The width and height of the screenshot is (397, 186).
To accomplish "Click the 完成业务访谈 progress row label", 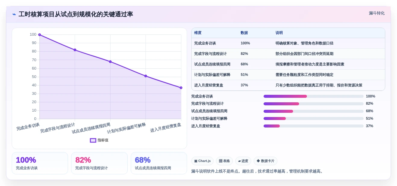I will coord(202,96).
